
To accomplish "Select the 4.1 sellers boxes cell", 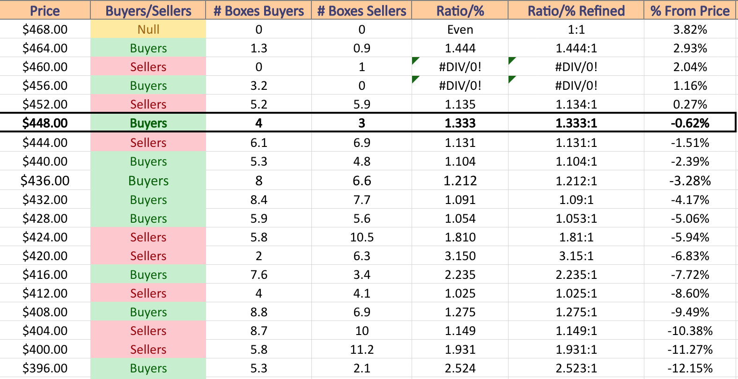I will click(362, 293).
